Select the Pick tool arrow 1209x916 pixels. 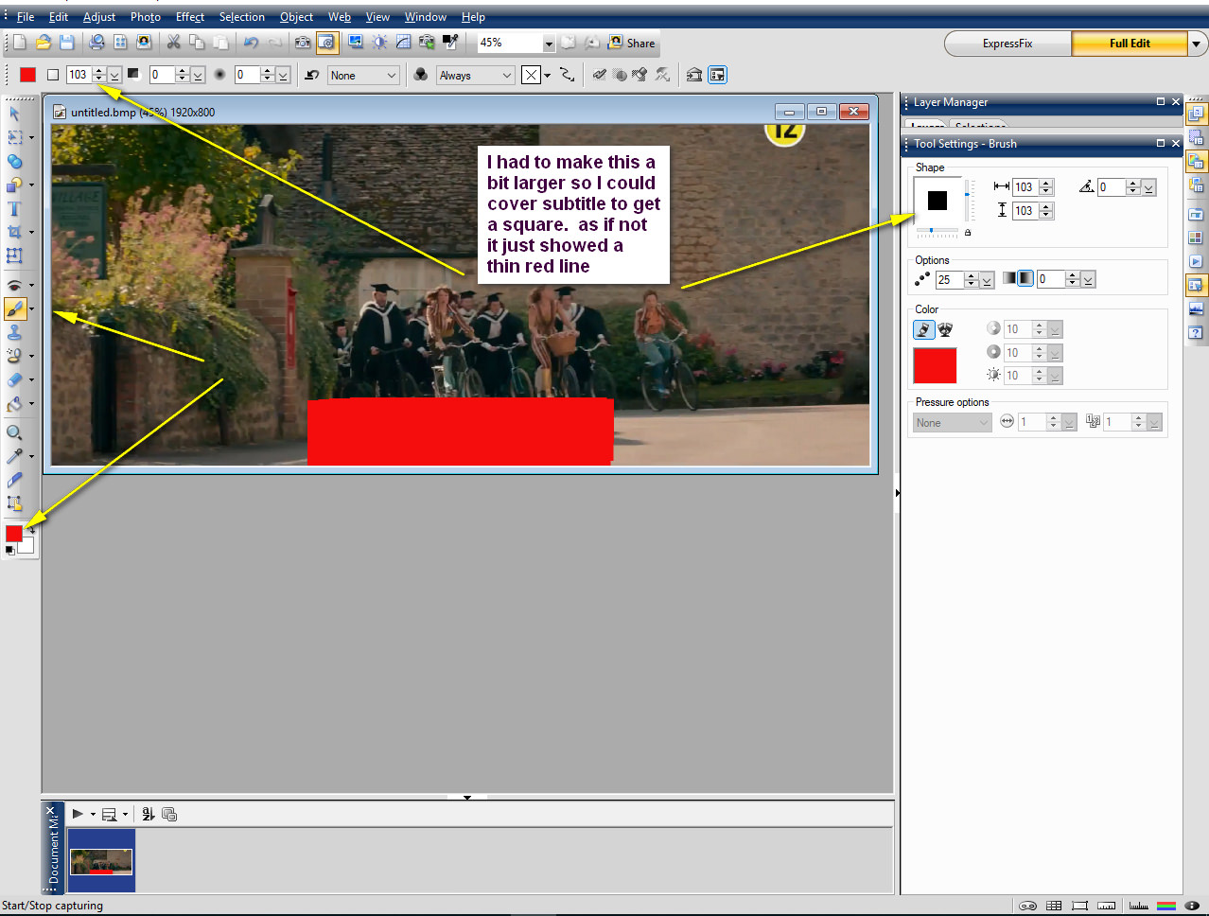(x=14, y=114)
